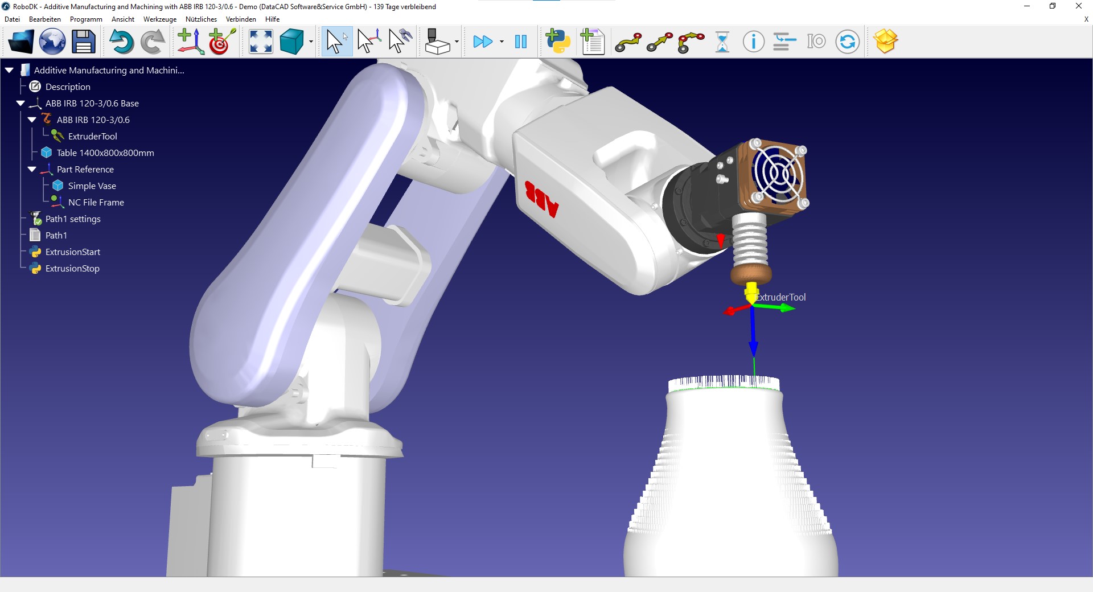The height and width of the screenshot is (592, 1093).
Task: Collapse the ABB IRB 120-3/0.6 robot node
Action: coord(32,120)
